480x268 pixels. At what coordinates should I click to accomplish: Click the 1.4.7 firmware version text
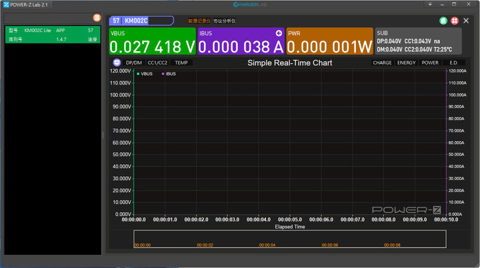(x=61, y=39)
